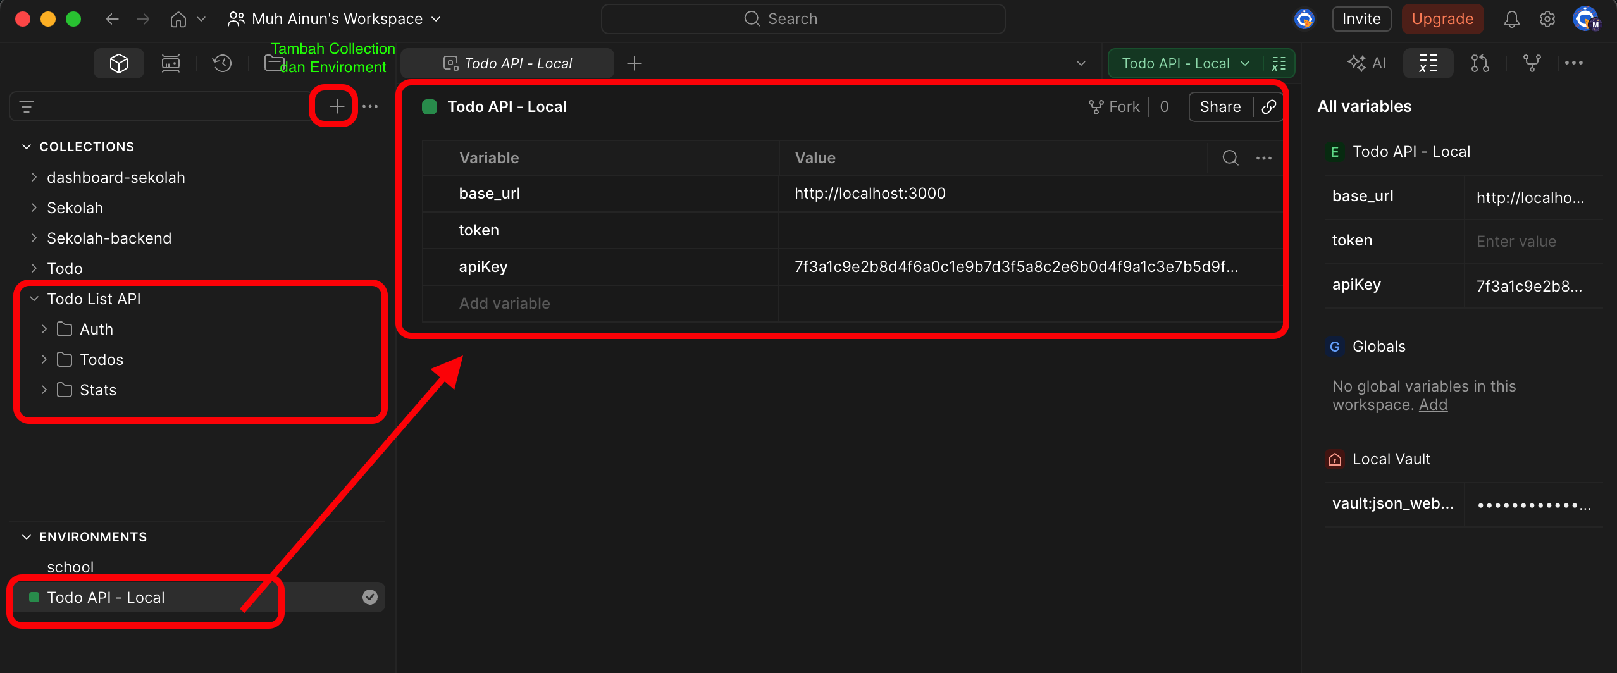1617x673 pixels.
Task: Open the fork branch icon in right toolbar
Action: 1532,63
